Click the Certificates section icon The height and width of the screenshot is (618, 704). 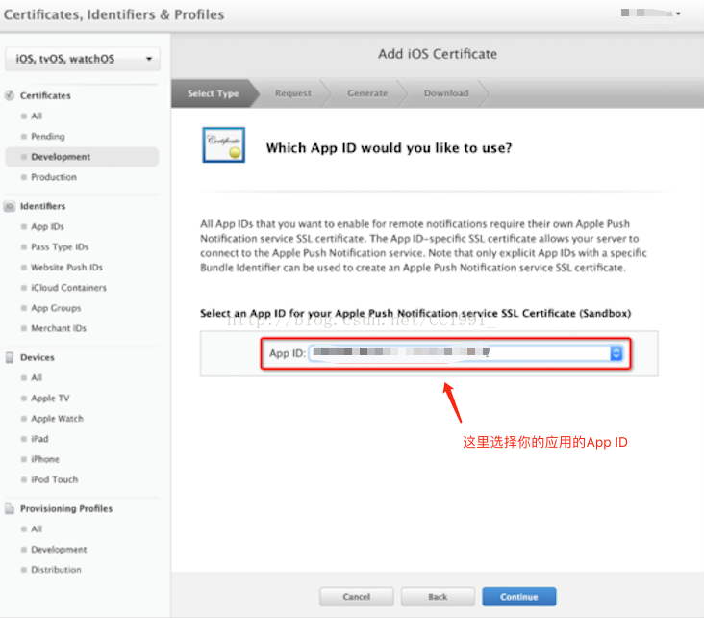(x=9, y=95)
